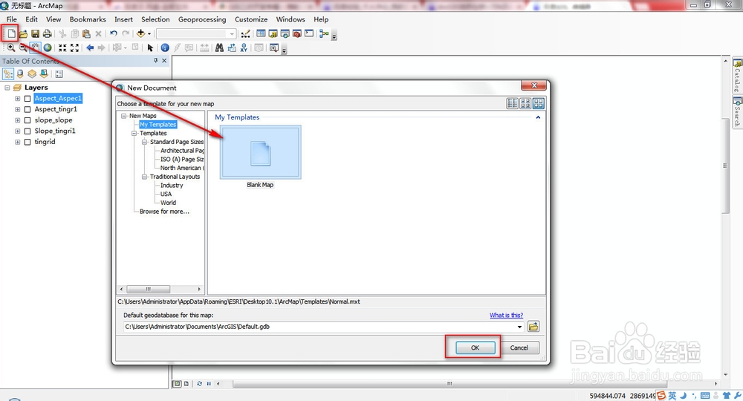Select the Zoom In tool
The height and width of the screenshot is (401, 743).
[x=10, y=48]
